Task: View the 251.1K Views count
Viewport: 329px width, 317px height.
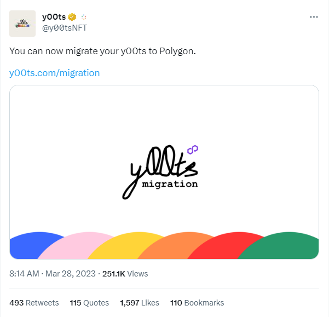Action: [125, 274]
